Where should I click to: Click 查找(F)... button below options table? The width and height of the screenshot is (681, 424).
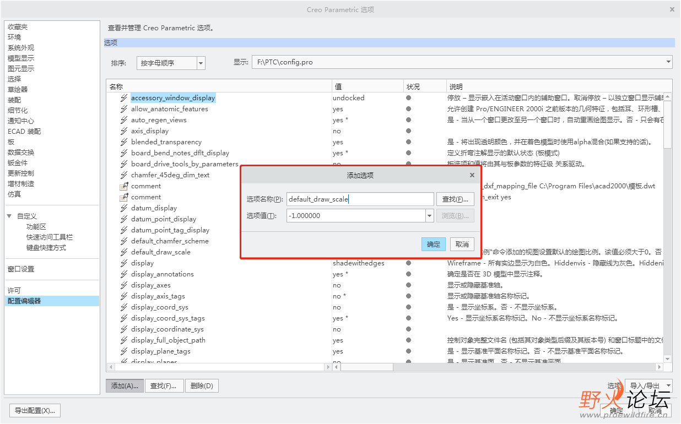[164, 386]
